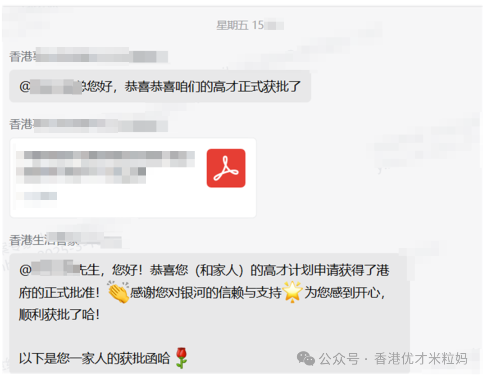483x378 pixels.
Task: Click the WeChat logo in the watermark
Action: 305,359
